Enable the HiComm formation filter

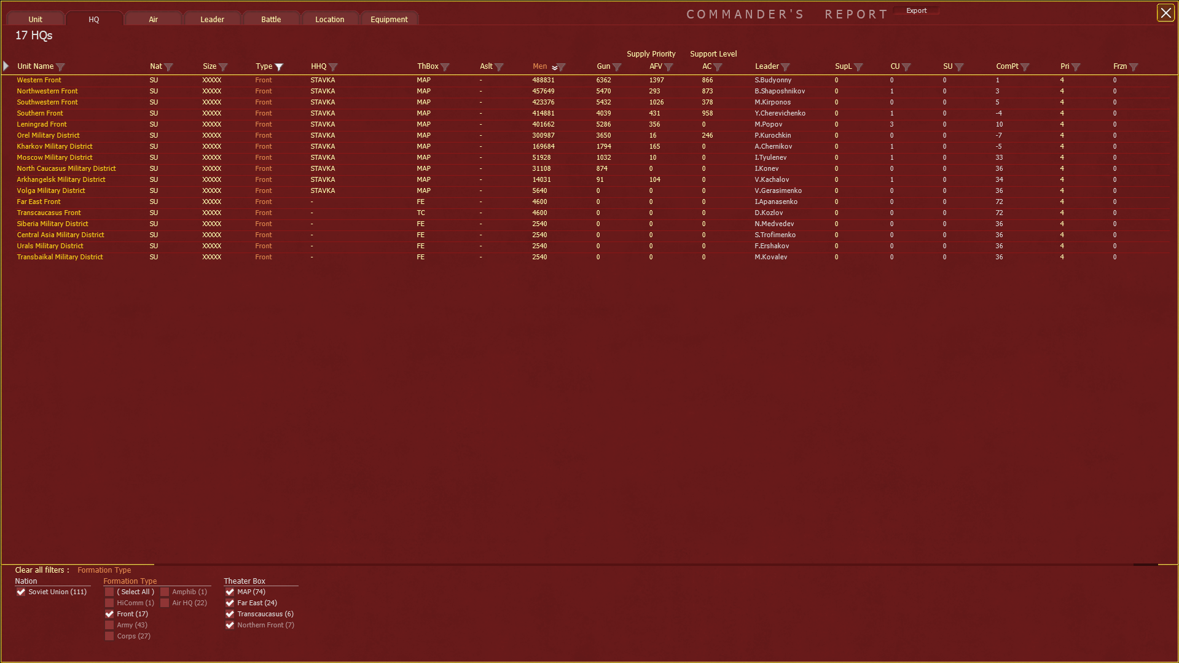(x=109, y=603)
